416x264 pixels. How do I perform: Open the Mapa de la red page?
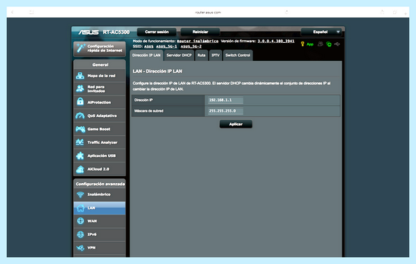point(99,75)
